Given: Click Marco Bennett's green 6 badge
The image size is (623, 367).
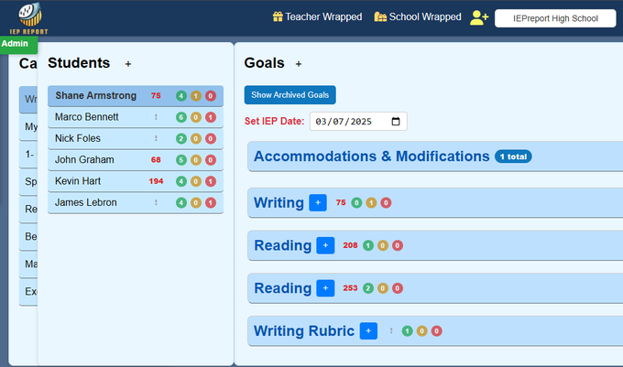Looking at the screenshot, I should pos(181,117).
